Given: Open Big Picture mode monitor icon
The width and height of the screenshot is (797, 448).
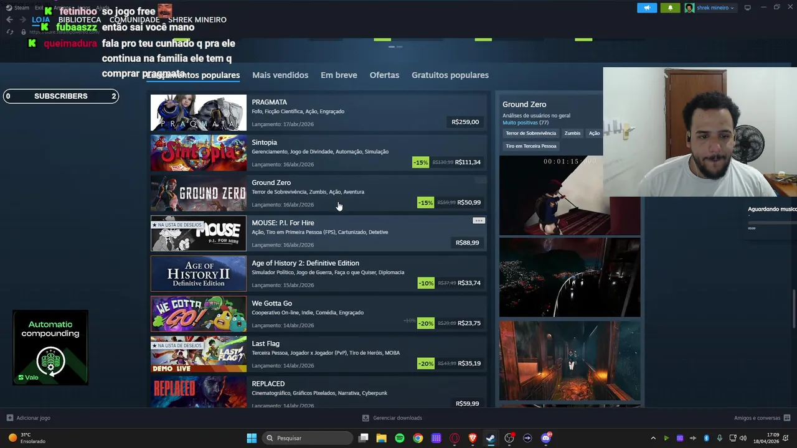Looking at the screenshot, I should (x=747, y=8).
